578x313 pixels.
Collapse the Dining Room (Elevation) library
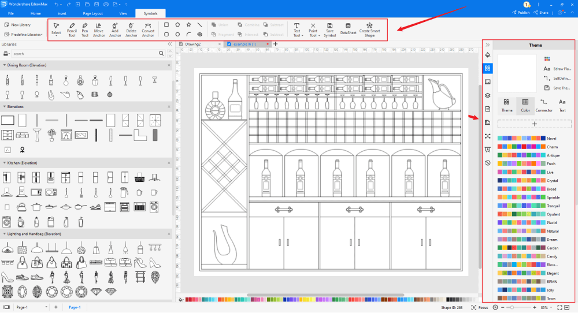pyautogui.click(x=3, y=65)
